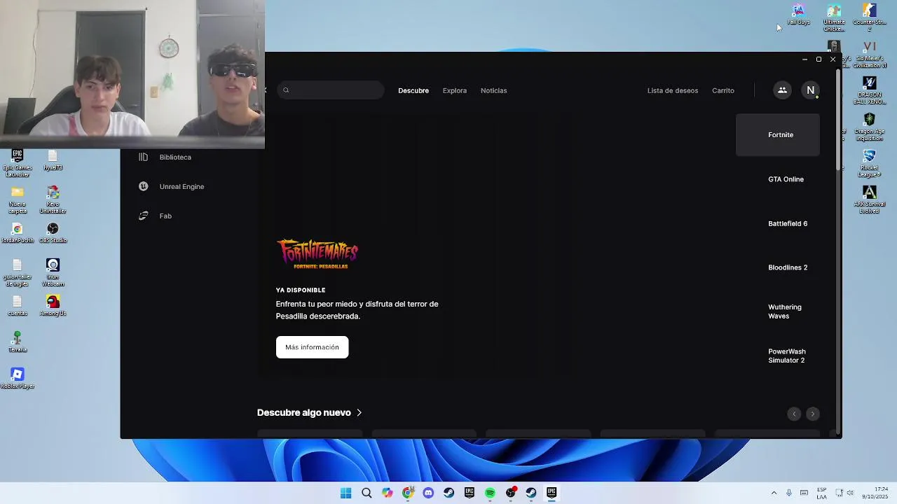
Task: Switch to the Explora tab
Action: [x=455, y=90]
